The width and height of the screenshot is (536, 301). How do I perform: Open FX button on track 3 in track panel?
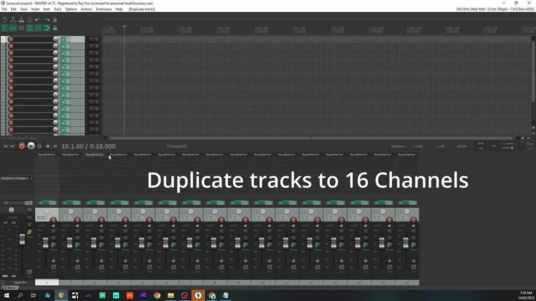[x=63, y=53]
